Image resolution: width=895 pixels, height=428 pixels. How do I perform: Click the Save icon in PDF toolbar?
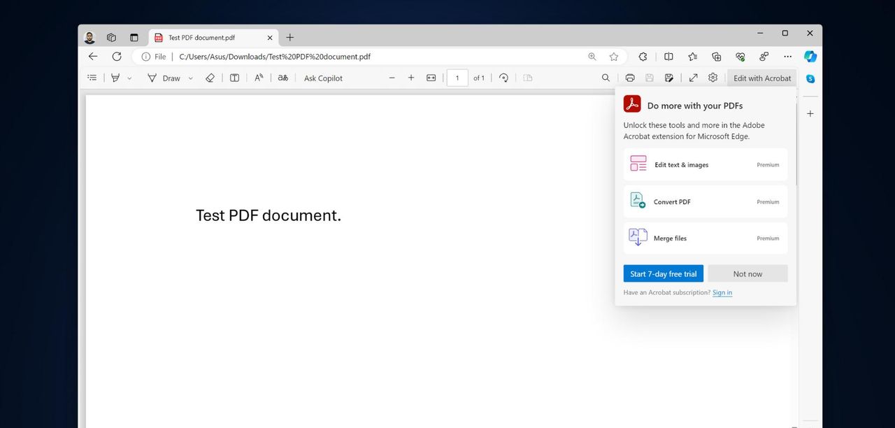click(x=650, y=78)
